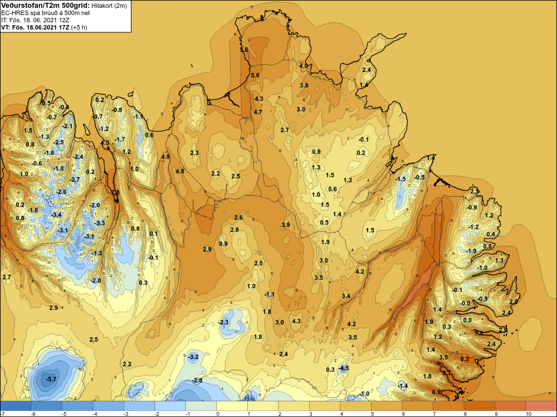Click the 'Hitakort (2m)' label in header
557x417 pixels.
(109, 6)
